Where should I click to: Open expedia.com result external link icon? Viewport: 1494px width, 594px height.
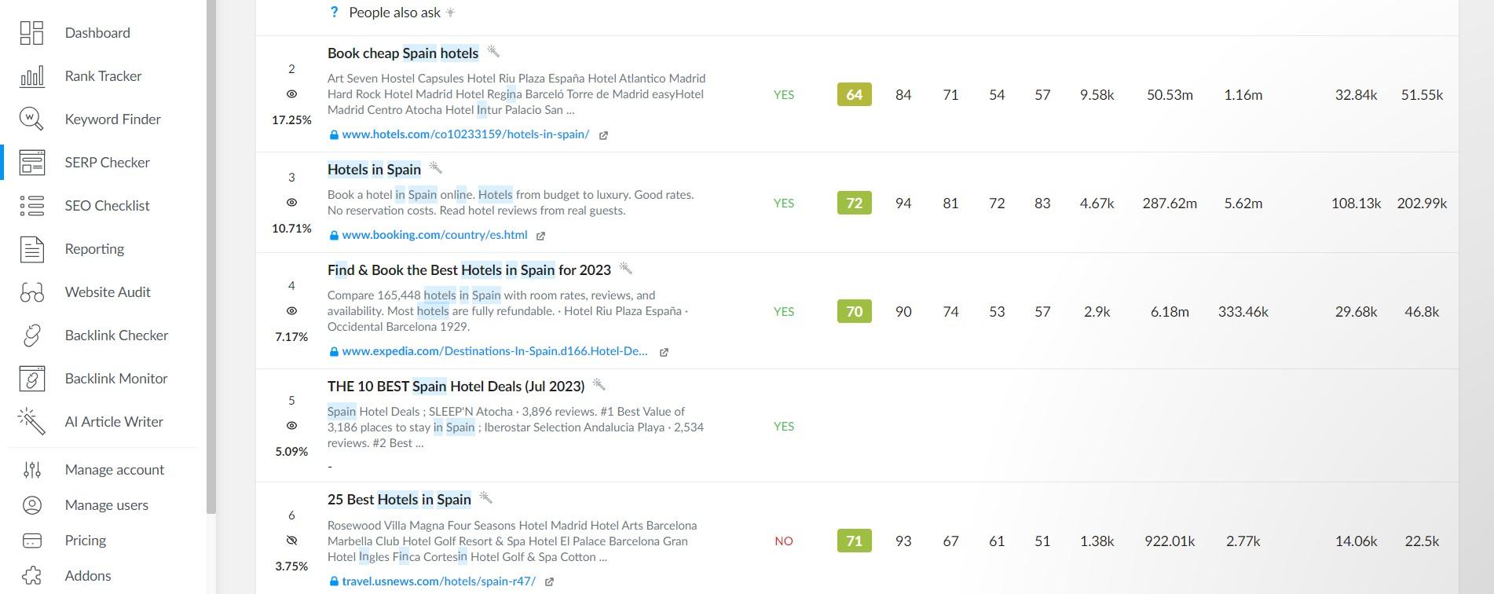pos(664,352)
